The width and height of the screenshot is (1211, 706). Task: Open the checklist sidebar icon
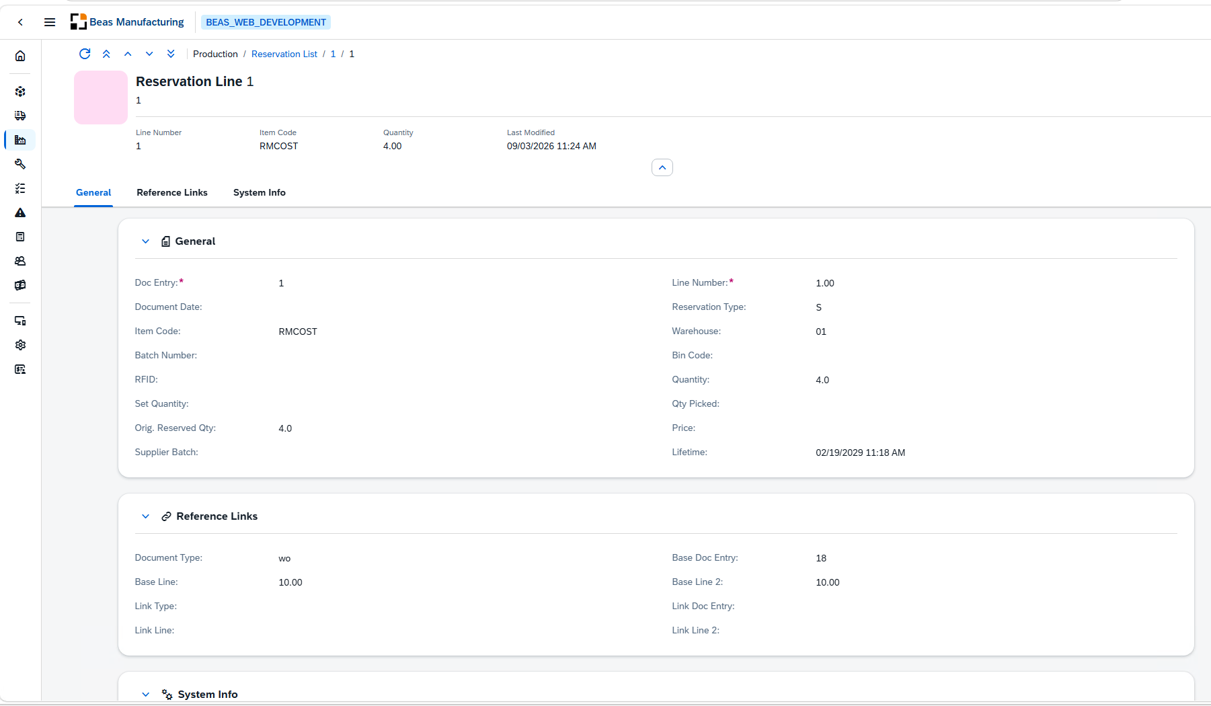pos(20,188)
